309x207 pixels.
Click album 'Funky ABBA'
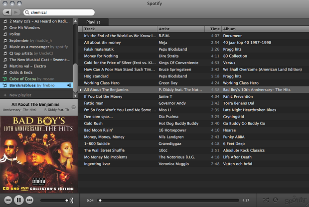(x=234, y=137)
